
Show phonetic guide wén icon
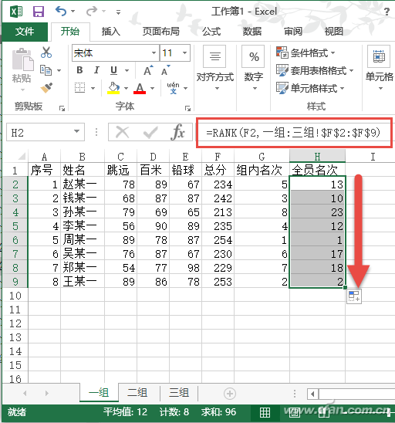point(173,88)
